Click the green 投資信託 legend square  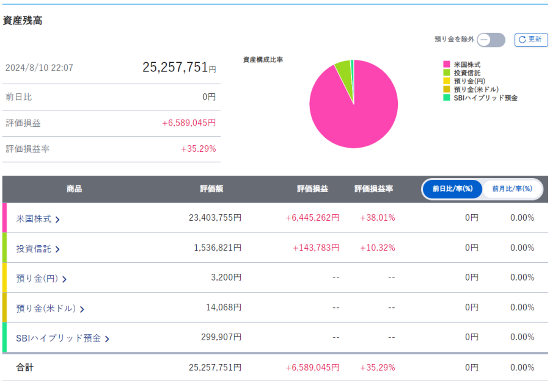[x=447, y=73]
